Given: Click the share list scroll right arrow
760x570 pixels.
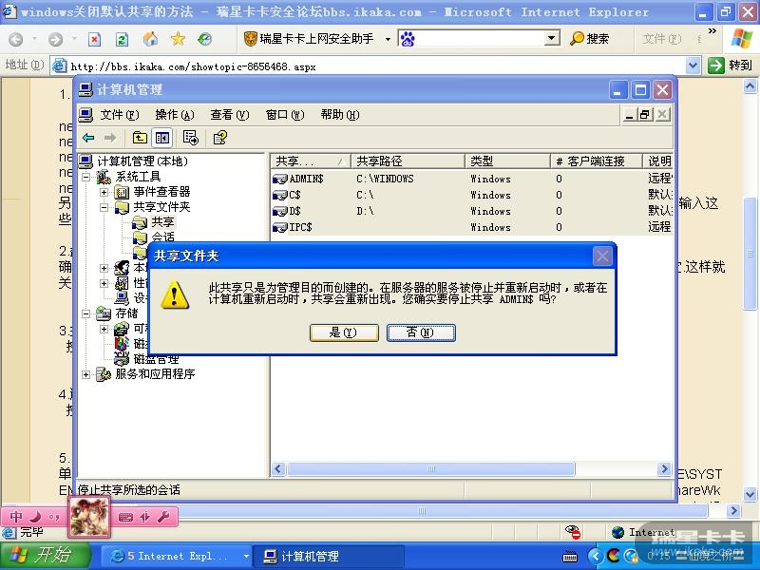Looking at the screenshot, I should (664, 468).
